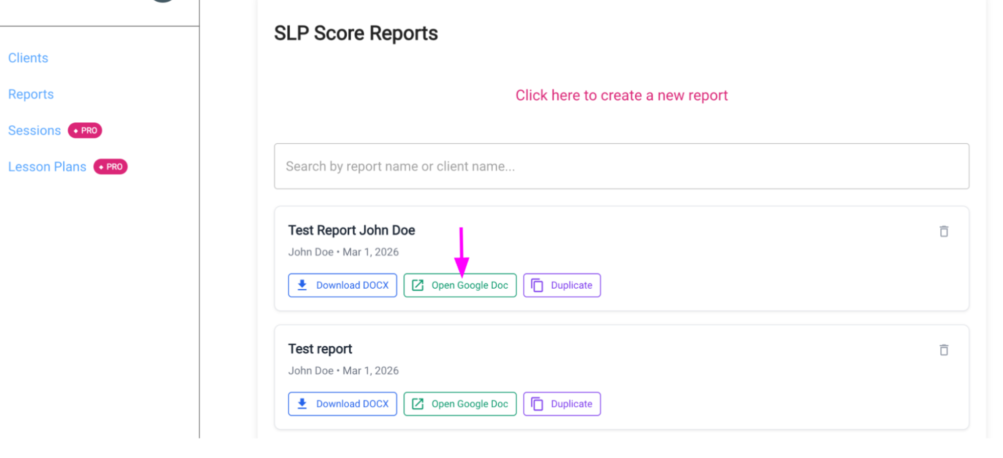1003x458 pixels.
Task: Click the profile avatar in the sidebar
Action: [162, 3]
